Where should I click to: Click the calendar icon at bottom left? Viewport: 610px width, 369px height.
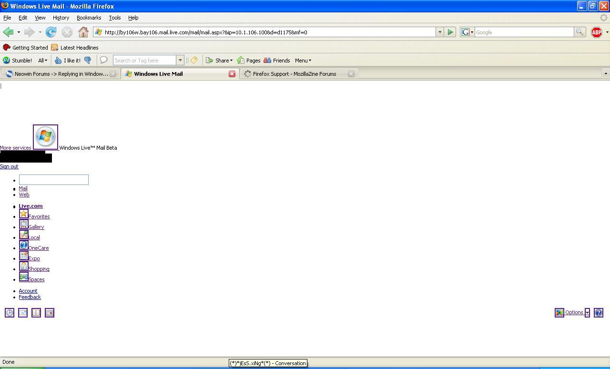tap(50, 313)
